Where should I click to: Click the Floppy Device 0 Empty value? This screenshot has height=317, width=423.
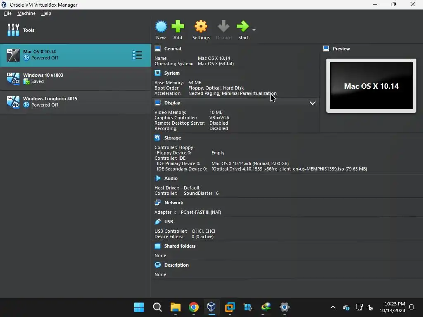tap(218, 153)
